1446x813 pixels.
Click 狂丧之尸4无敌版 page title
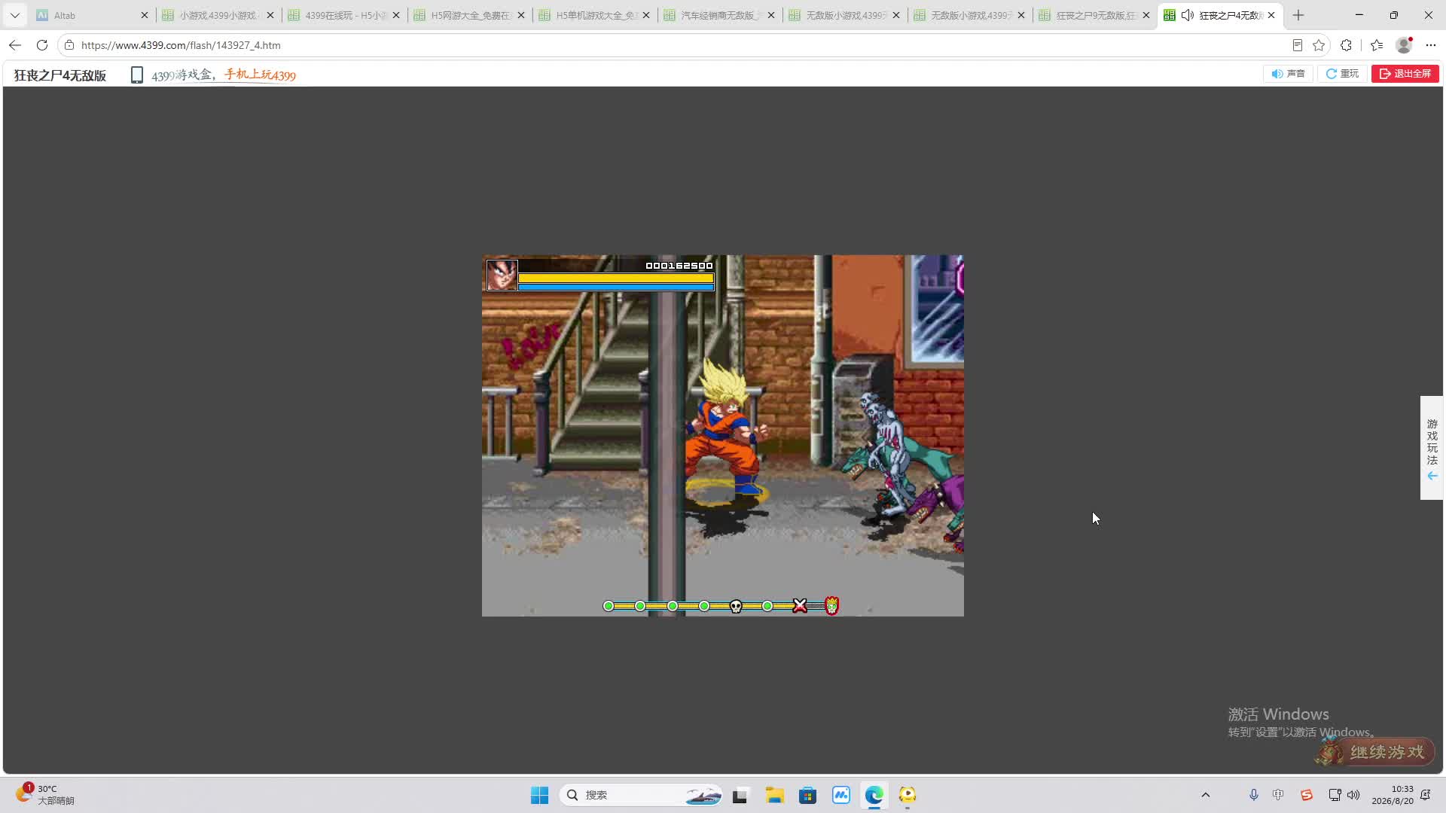pyautogui.click(x=60, y=75)
